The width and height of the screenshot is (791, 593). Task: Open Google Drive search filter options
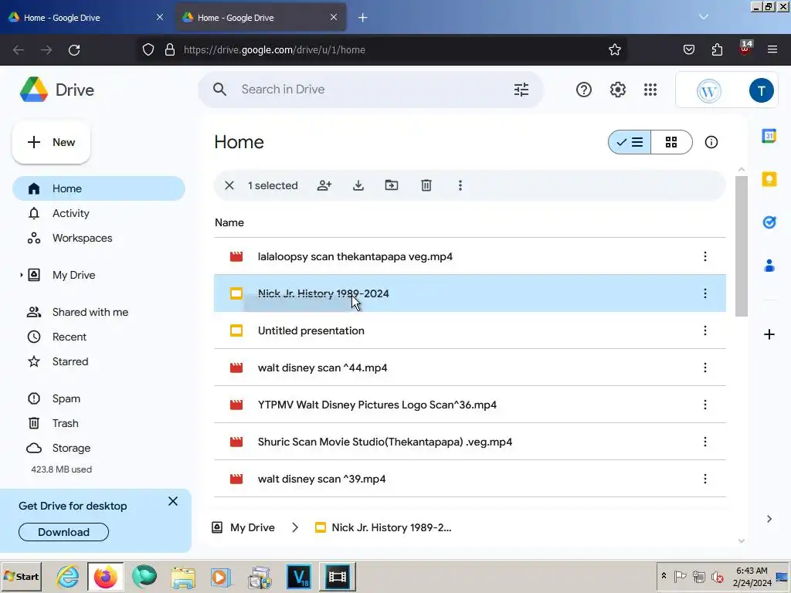(521, 90)
